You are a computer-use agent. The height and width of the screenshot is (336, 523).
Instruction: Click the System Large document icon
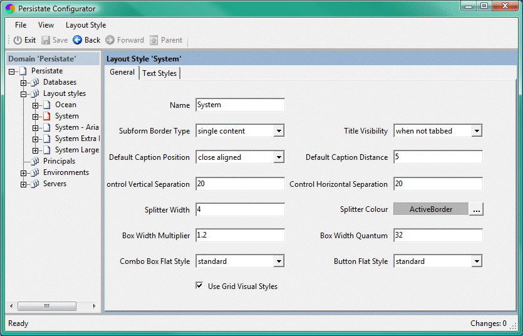click(x=47, y=150)
